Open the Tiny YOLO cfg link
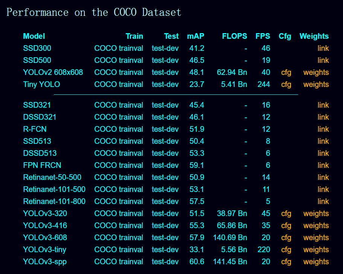The height and width of the screenshot is (274, 343). pyautogui.click(x=286, y=84)
